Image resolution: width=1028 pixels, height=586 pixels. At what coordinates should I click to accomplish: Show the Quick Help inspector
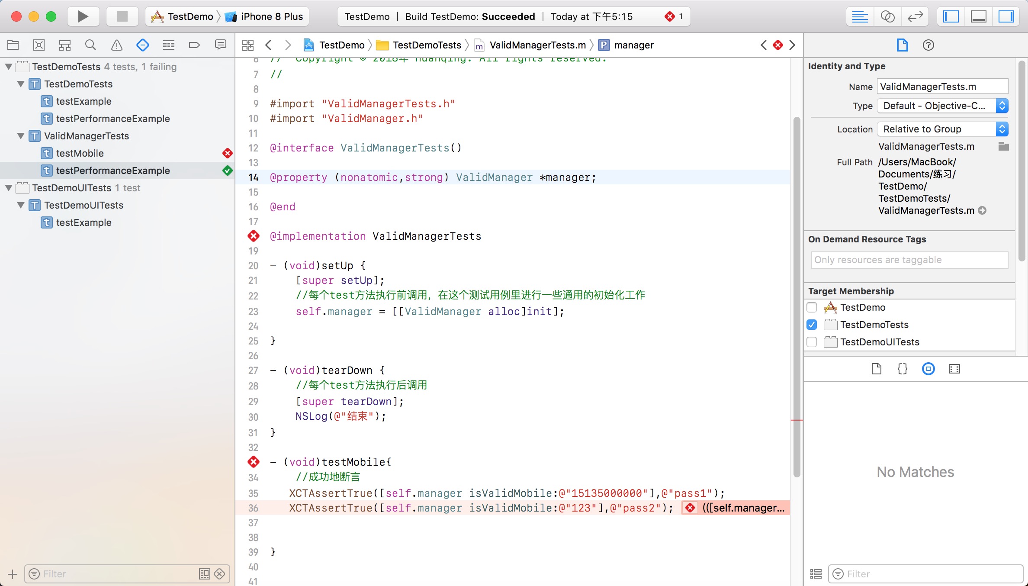928,45
